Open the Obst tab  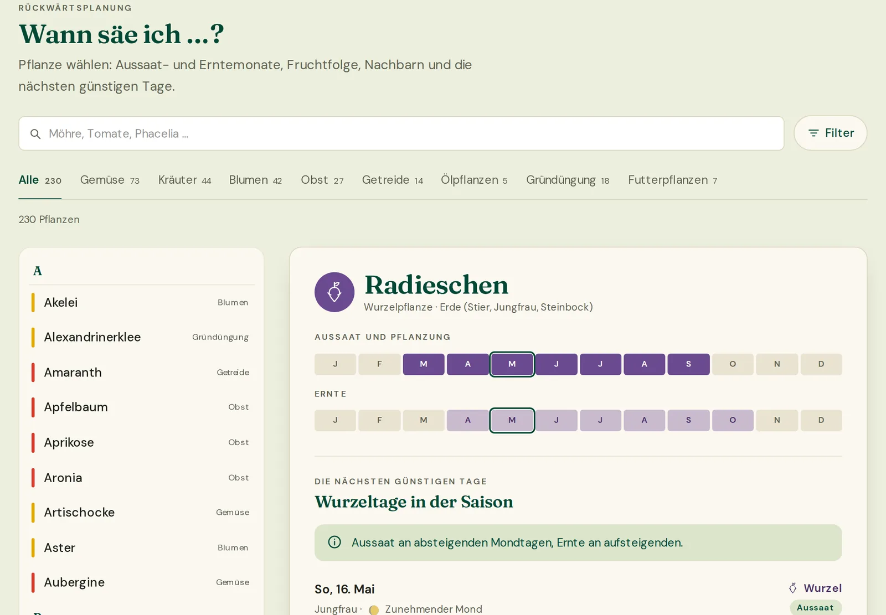click(x=322, y=180)
